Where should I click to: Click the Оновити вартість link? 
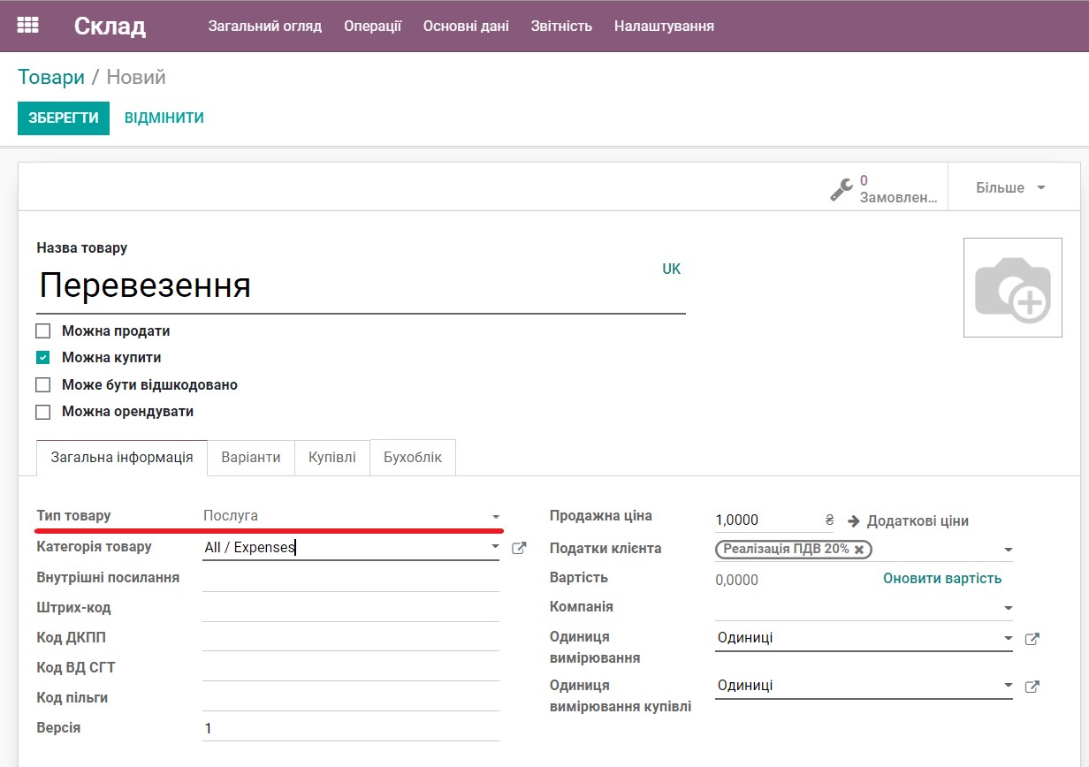coord(942,579)
